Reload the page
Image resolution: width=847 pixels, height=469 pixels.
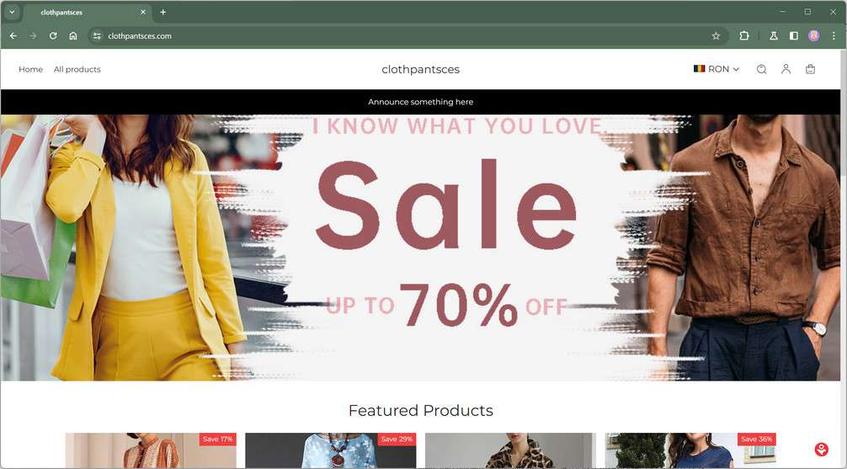click(x=53, y=35)
